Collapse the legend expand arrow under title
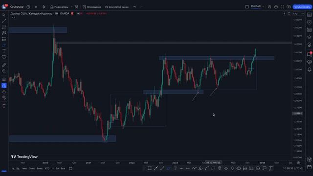Screen dimensions: 313x176 pyautogui.click(x=13, y=18)
